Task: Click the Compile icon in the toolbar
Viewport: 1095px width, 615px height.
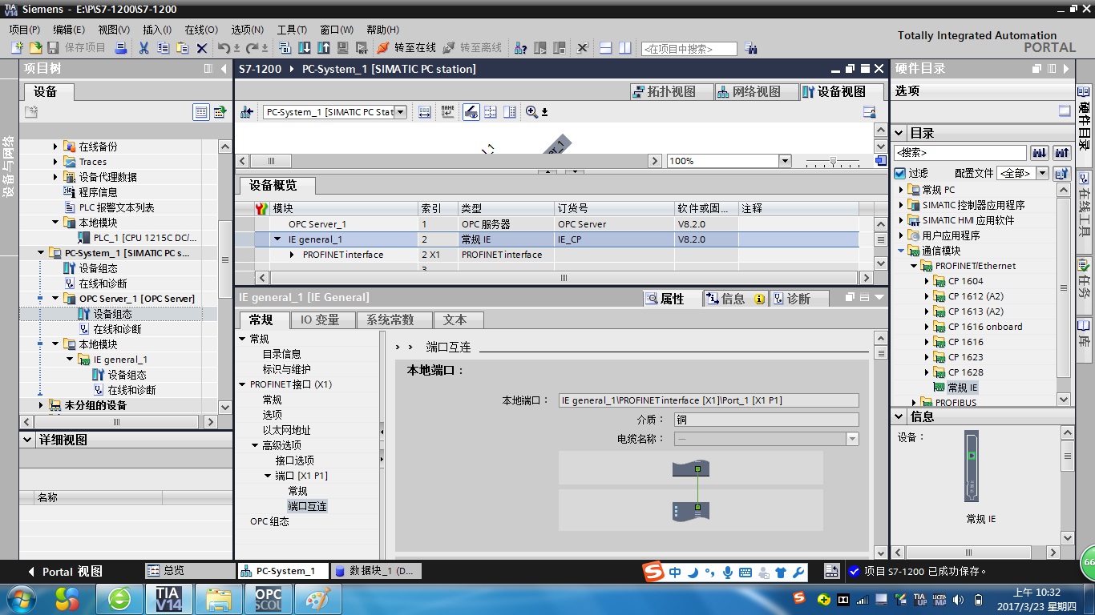Action: 285,48
